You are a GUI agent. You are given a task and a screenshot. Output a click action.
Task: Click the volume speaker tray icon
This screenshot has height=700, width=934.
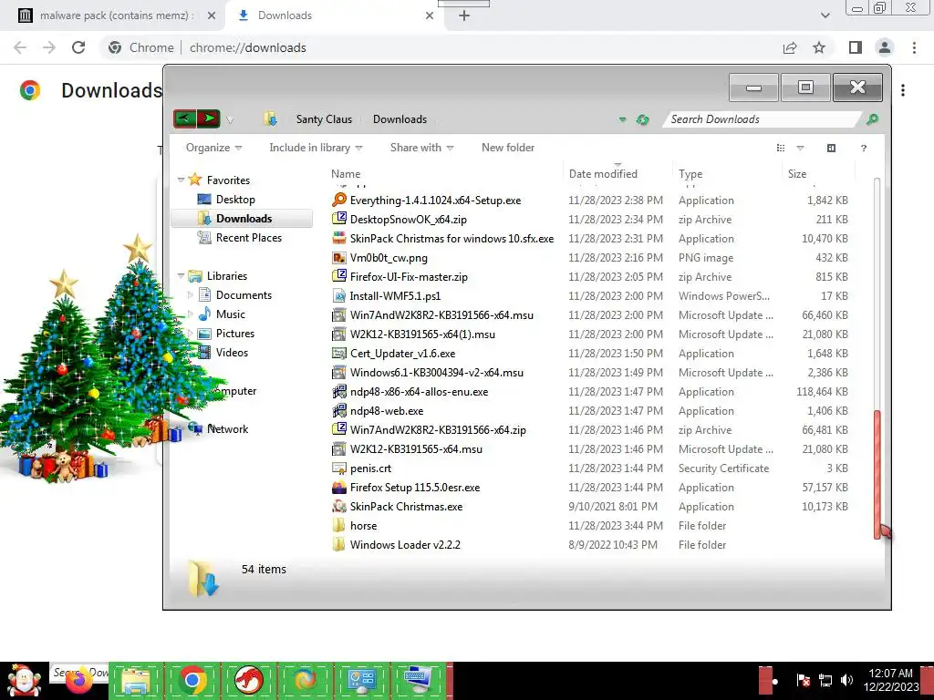pyautogui.click(x=846, y=680)
